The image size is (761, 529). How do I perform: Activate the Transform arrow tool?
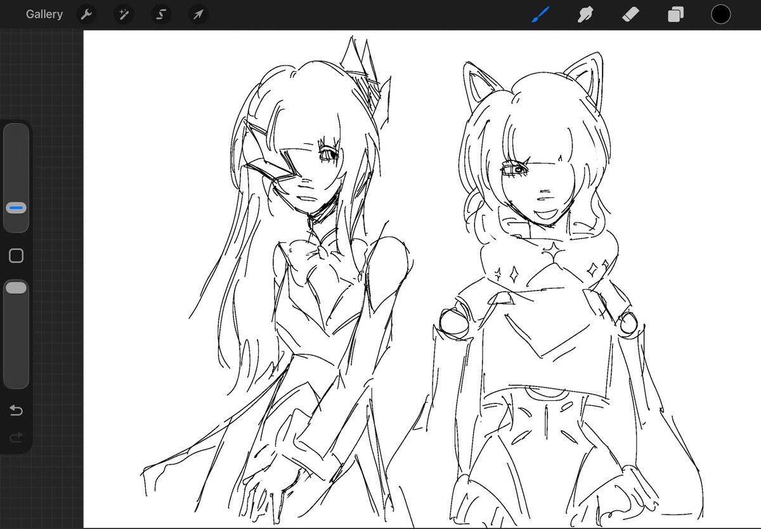[198, 15]
